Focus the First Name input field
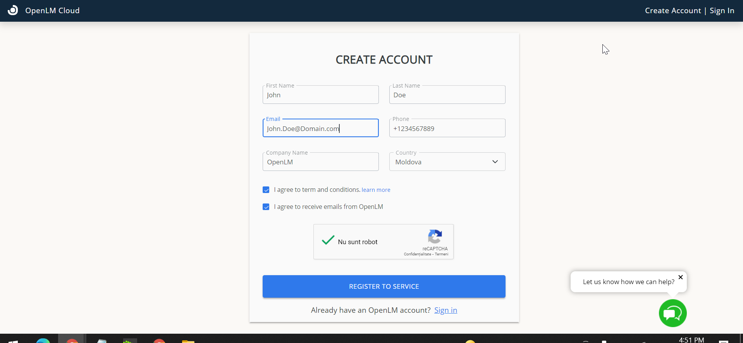This screenshot has height=343, width=743. click(x=320, y=95)
